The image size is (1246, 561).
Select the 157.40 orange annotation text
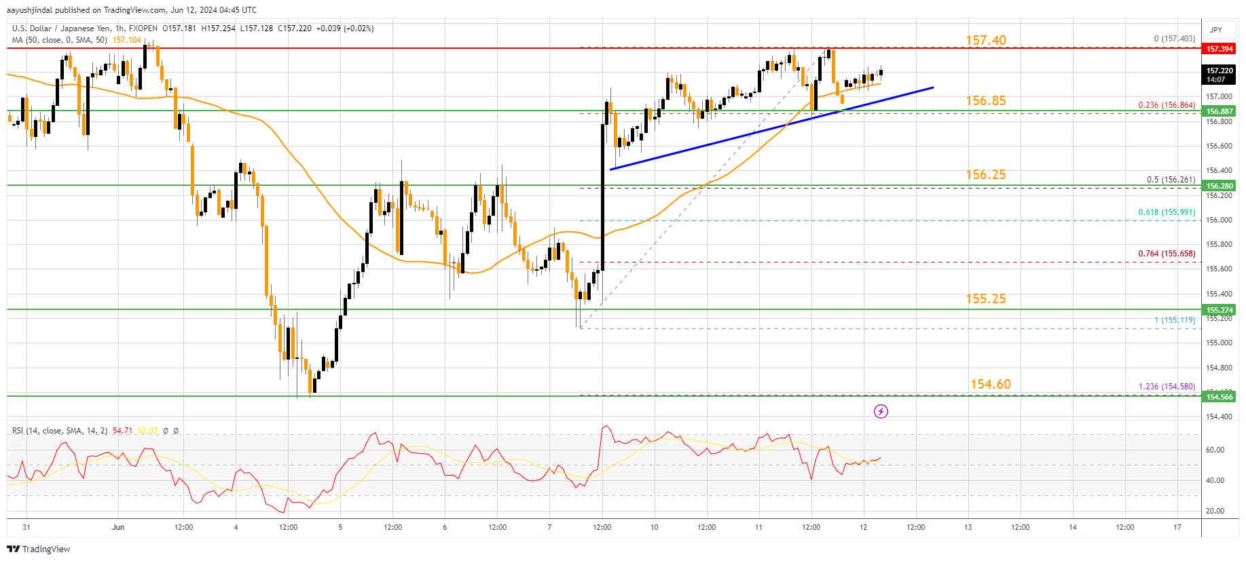tap(986, 41)
